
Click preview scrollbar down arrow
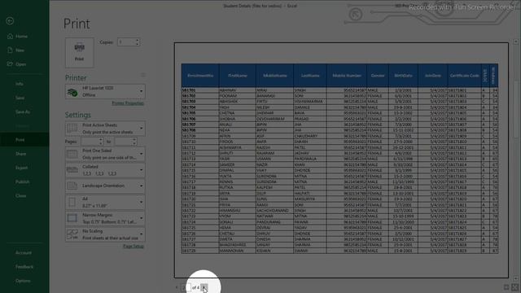click(x=515, y=278)
